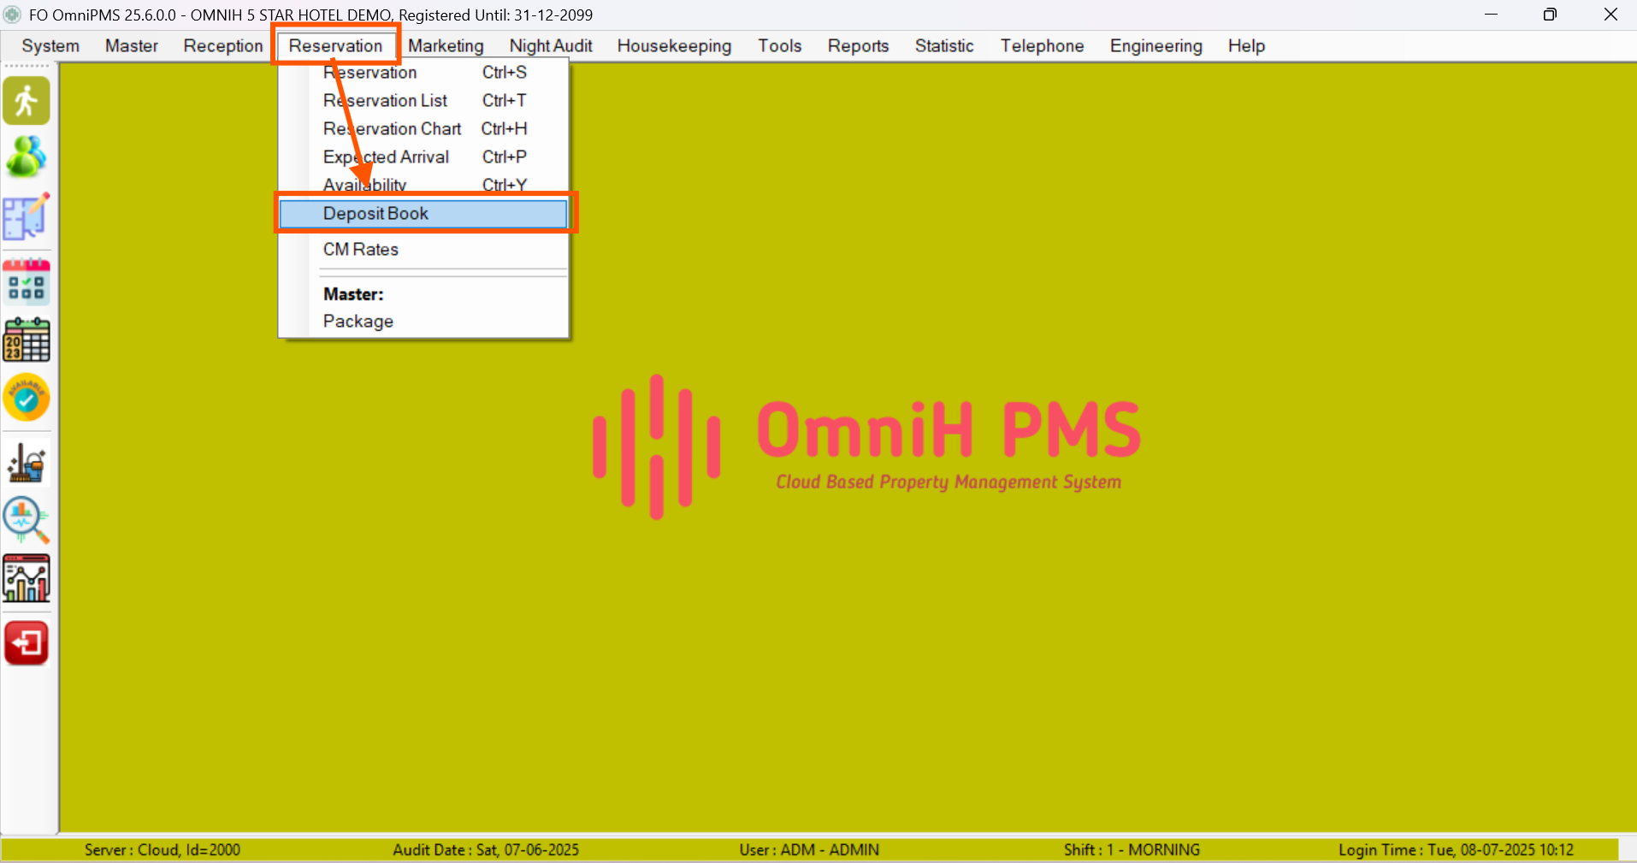Select Availability menu entry
Screen dimensions: 1637x863
[423, 185]
